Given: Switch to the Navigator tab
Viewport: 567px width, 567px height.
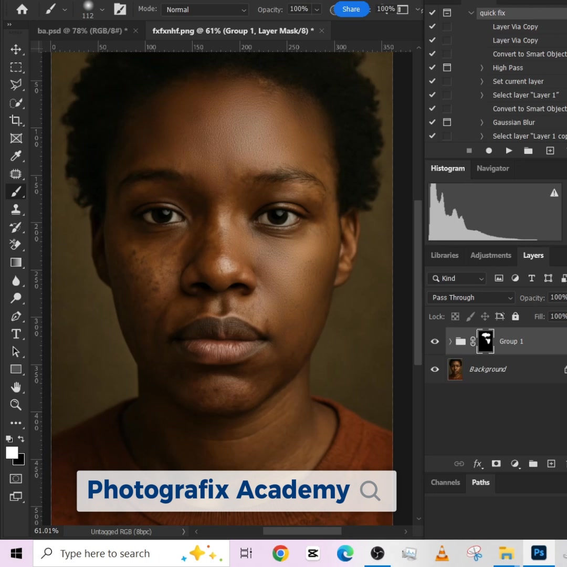Looking at the screenshot, I should click(x=492, y=169).
